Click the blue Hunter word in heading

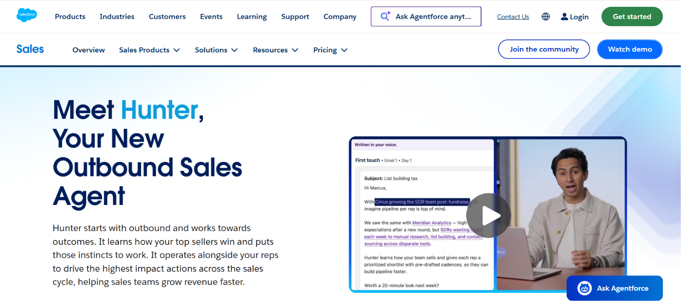[159, 110]
